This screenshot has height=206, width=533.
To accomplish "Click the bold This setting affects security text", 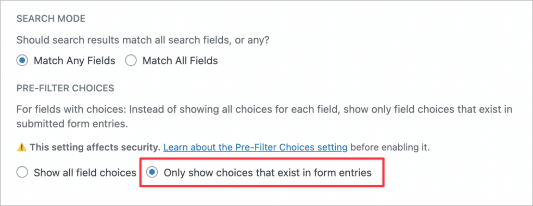I will (x=95, y=148).
